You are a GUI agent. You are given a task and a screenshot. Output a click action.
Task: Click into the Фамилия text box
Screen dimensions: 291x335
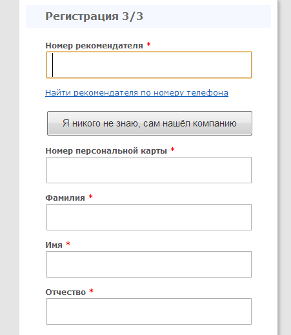(149, 217)
